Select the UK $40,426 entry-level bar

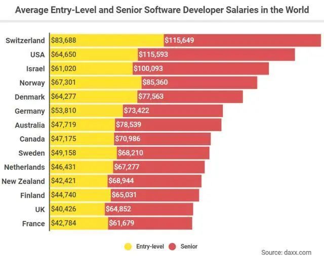77,209
